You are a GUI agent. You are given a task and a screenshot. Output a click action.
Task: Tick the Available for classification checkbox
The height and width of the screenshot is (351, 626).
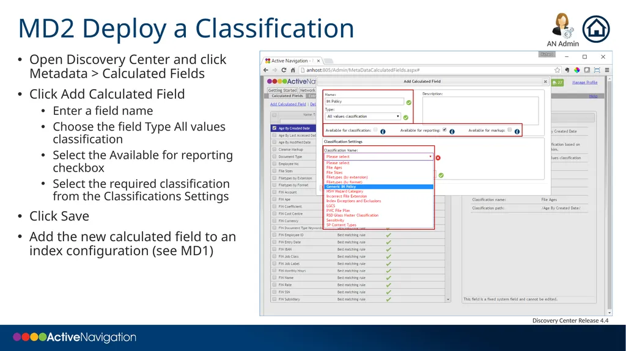375,129
